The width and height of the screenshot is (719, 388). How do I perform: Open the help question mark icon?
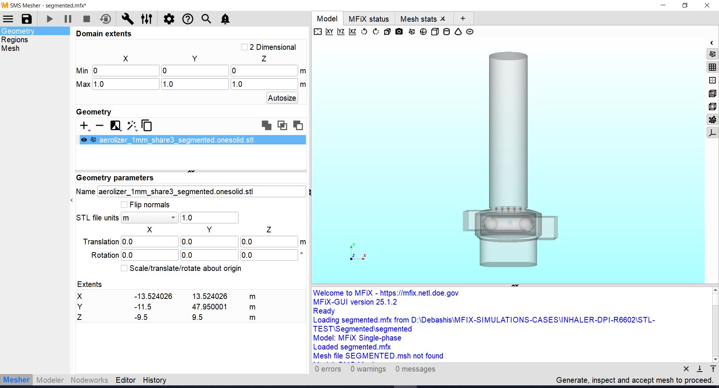[x=188, y=19]
